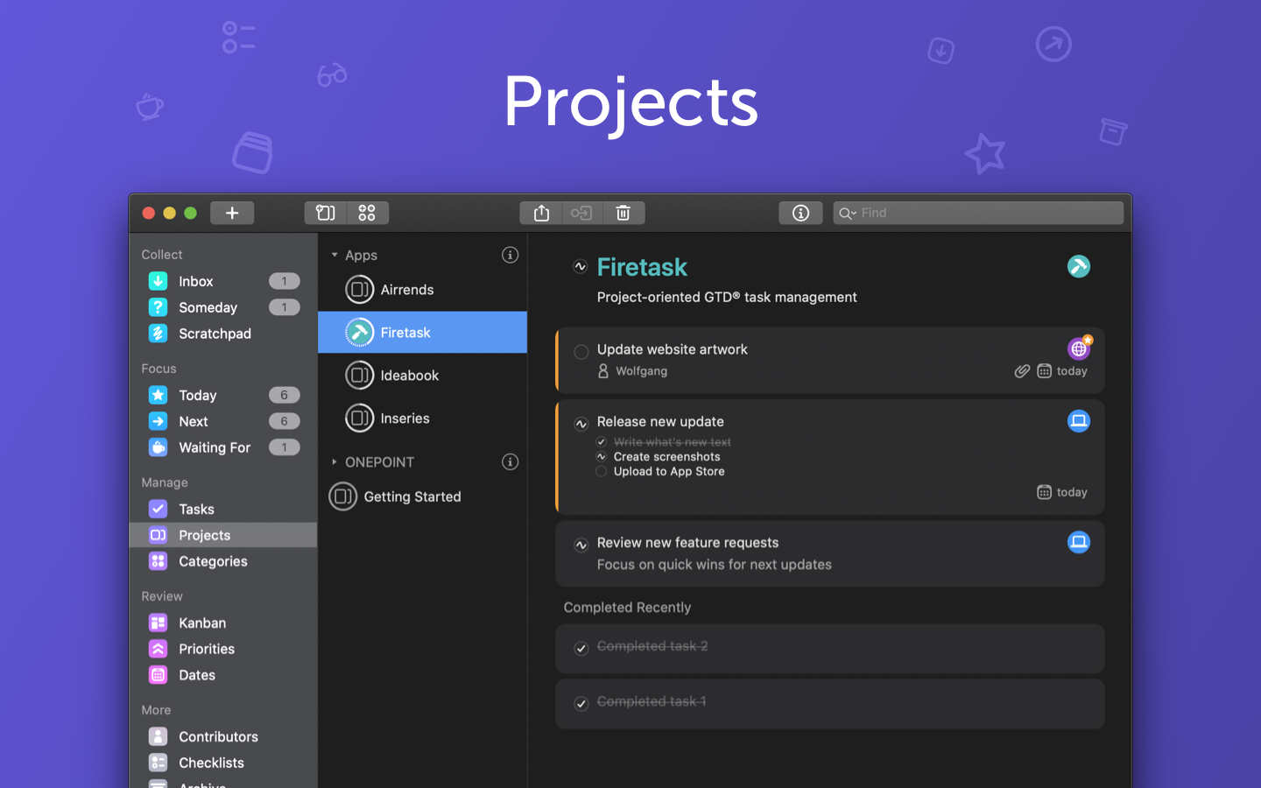
Task: Click the trash icon to delete selected item
Action: click(623, 213)
